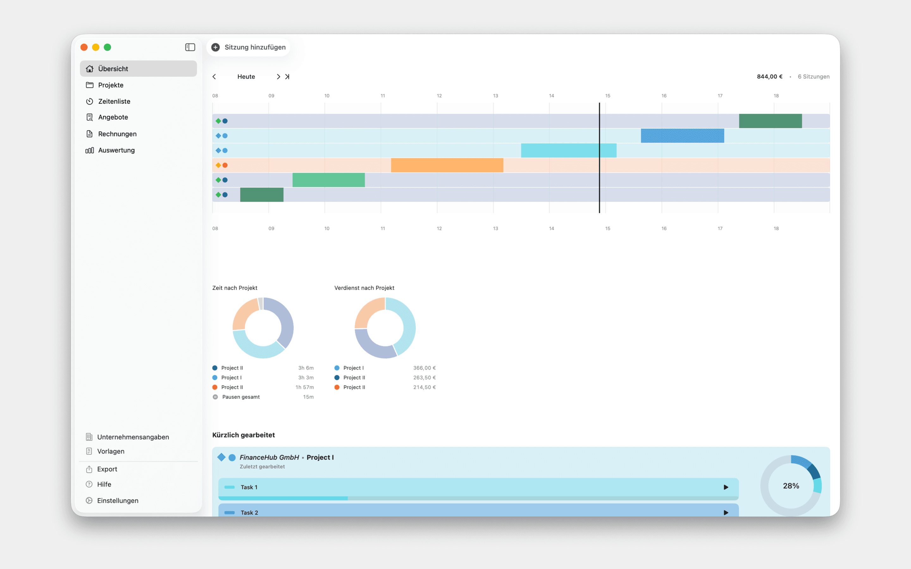Viewport: 911px width, 569px height.
Task: Open Einstellungen with the gear icon
Action: click(89, 500)
